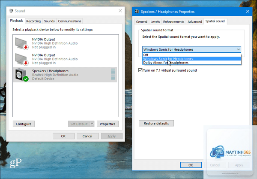Select the Speakers / Headphones device name
Viewport: 257px width, 179px height.
pyautogui.click(x=50, y=71)
